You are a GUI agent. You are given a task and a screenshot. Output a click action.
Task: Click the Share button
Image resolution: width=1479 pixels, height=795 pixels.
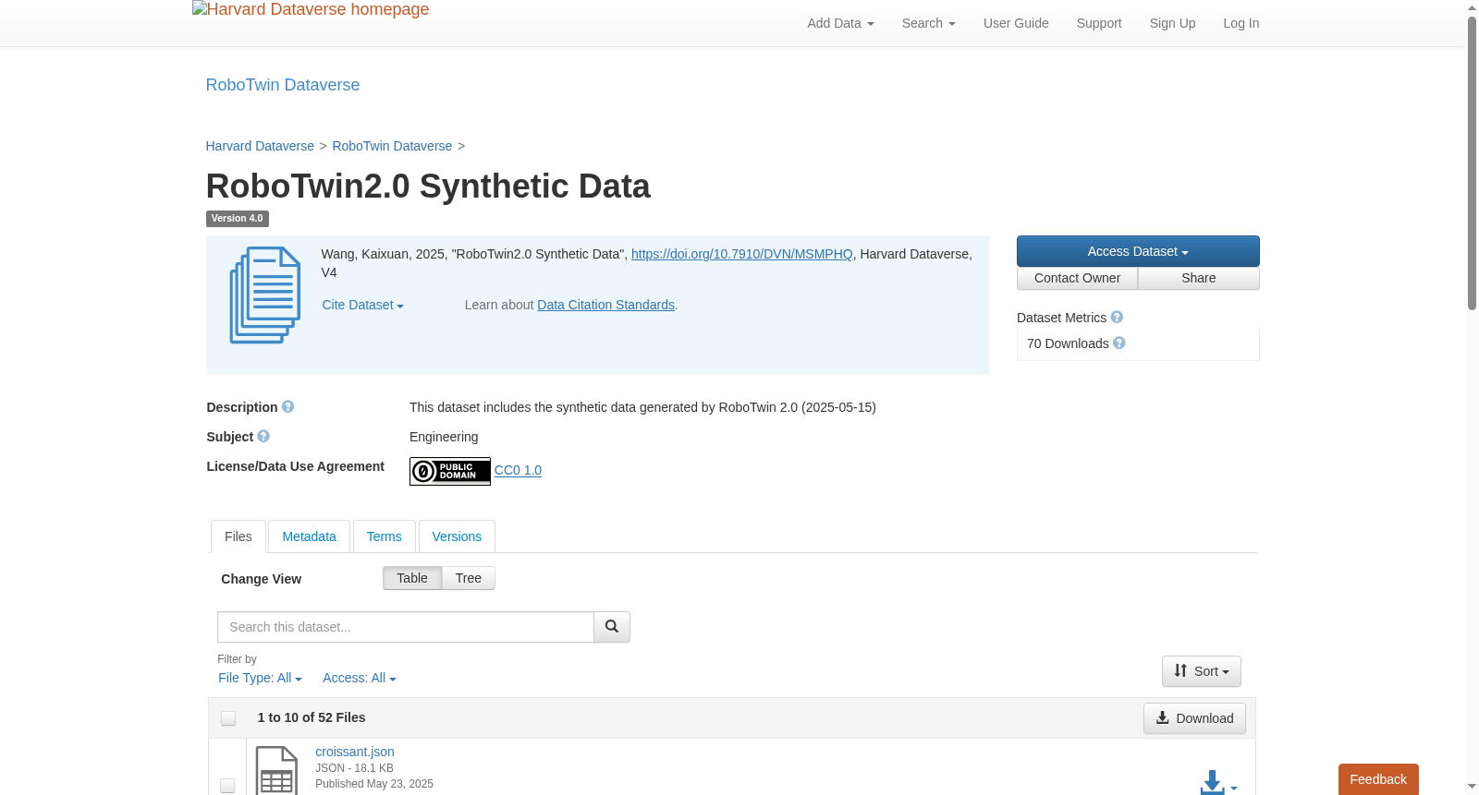click(1199, 278)
